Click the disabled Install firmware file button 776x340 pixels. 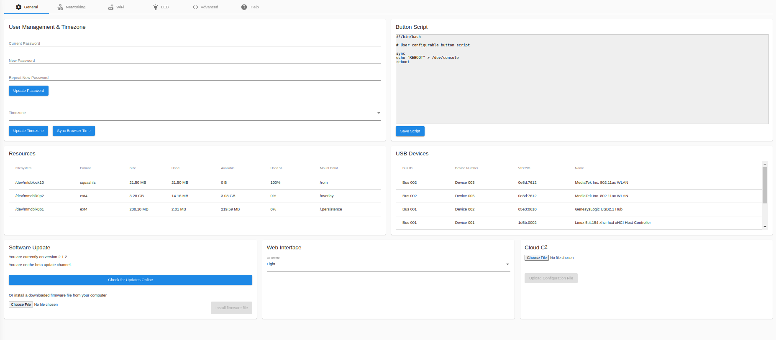(x=231, y=308)
